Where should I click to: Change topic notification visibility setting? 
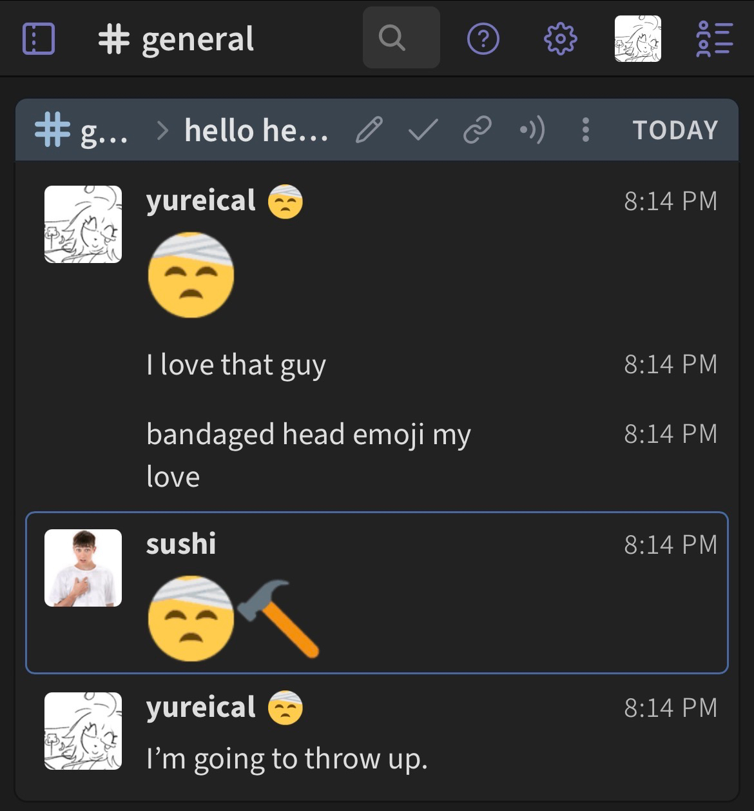[x=532, y=130]
